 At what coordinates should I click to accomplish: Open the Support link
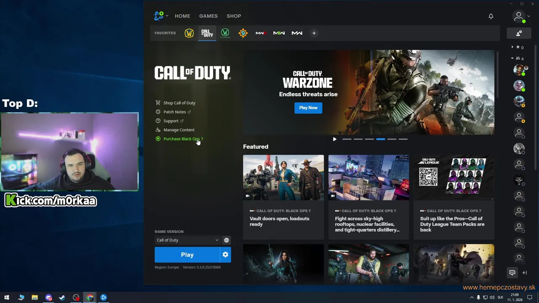(171, 121)
